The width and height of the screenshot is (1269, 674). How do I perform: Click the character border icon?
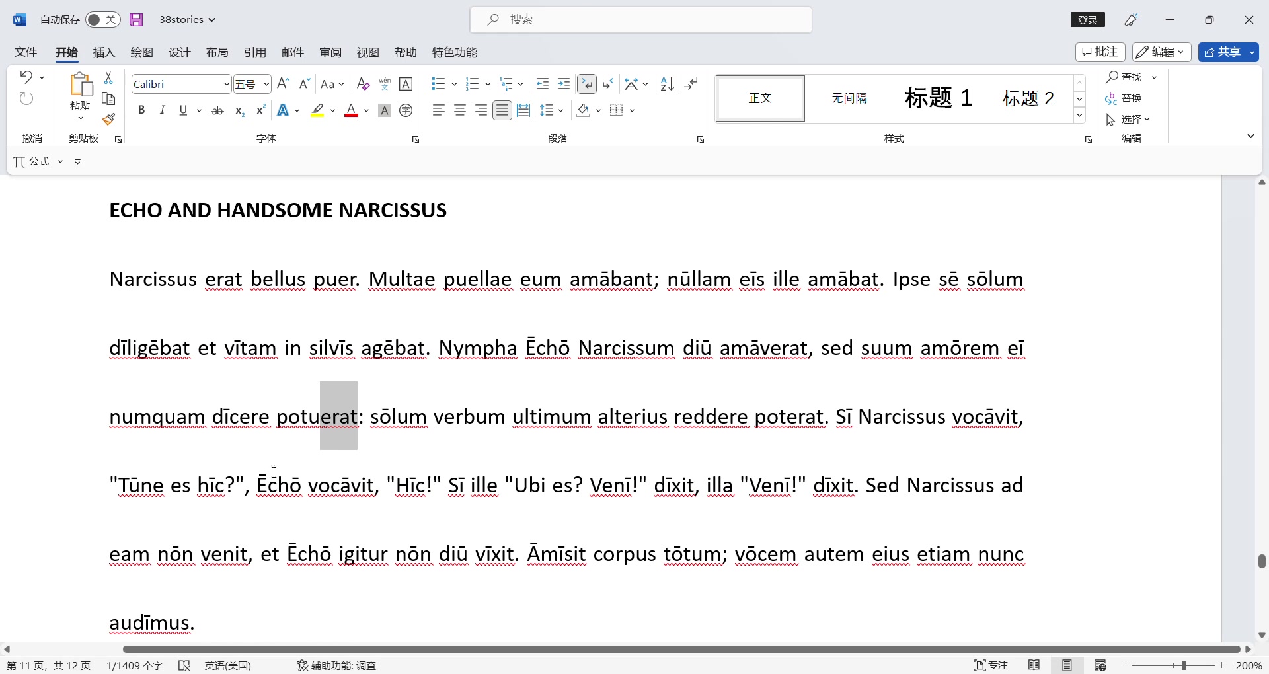(406, 84)
